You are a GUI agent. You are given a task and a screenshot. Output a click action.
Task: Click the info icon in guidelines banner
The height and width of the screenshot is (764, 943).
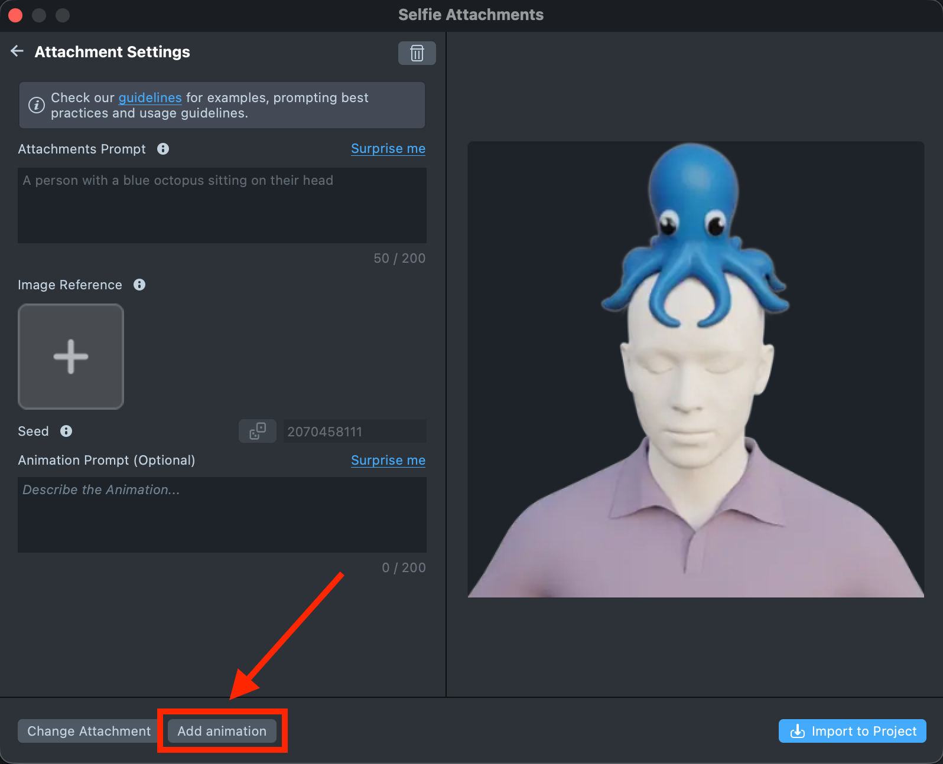pyautogui.click(x=37, y=105)
